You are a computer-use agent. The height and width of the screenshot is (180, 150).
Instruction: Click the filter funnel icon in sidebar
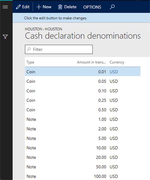tap(5, 37)
